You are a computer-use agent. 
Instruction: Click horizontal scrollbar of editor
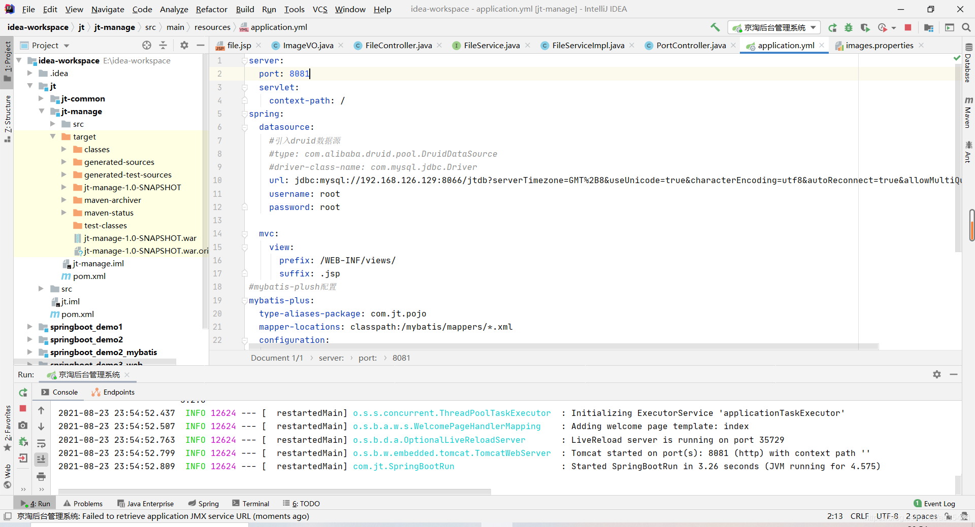click(564, 346)
